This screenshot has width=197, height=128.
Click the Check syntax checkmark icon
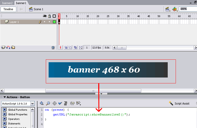(x=60, y=104)
